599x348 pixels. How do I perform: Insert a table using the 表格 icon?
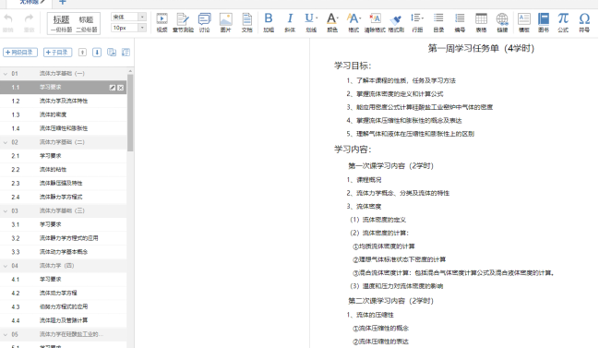[x=481, y=22]
